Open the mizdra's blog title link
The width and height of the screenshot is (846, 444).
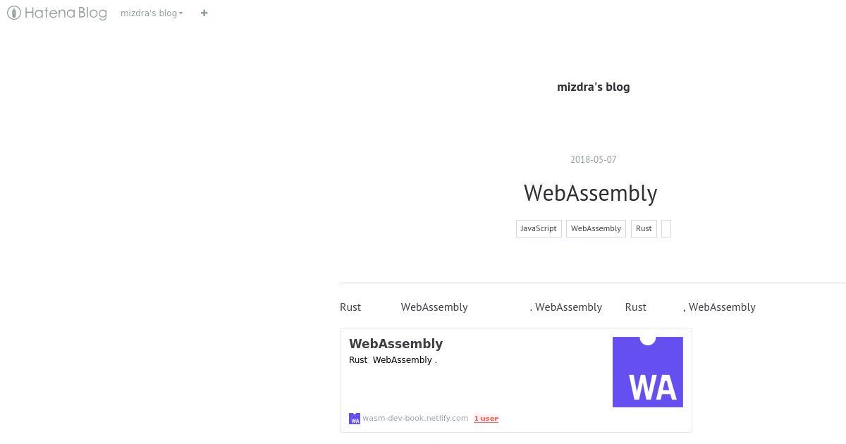click(x=594, y=87)
